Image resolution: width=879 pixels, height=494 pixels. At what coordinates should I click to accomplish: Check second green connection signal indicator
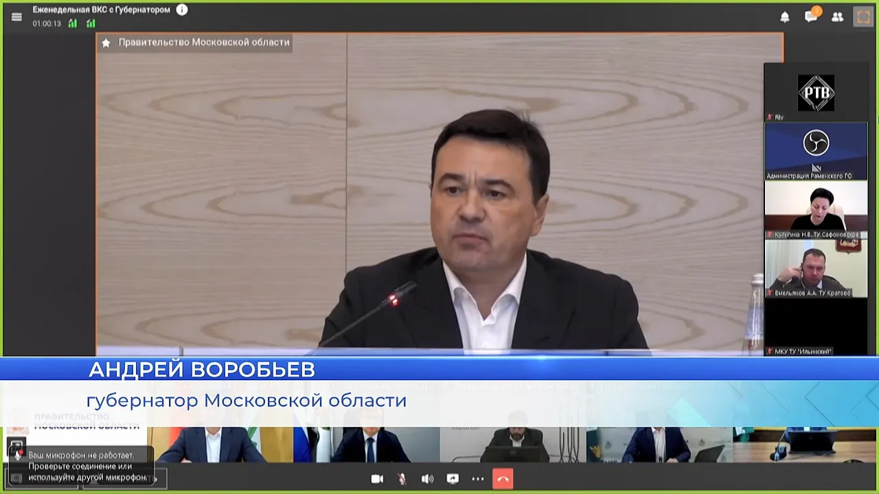[x=91, y=23]
